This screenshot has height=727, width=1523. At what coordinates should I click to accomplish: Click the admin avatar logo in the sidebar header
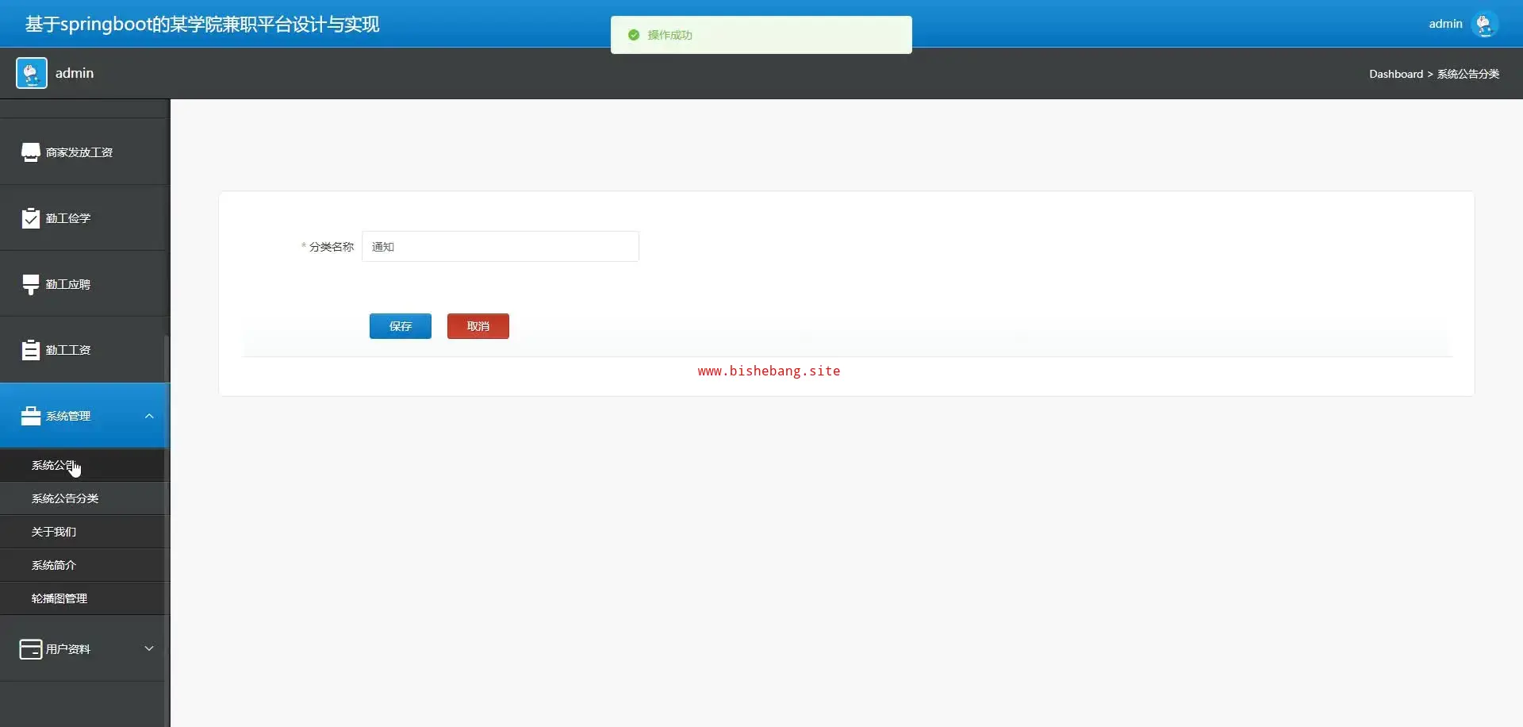[x=32, y=73]
